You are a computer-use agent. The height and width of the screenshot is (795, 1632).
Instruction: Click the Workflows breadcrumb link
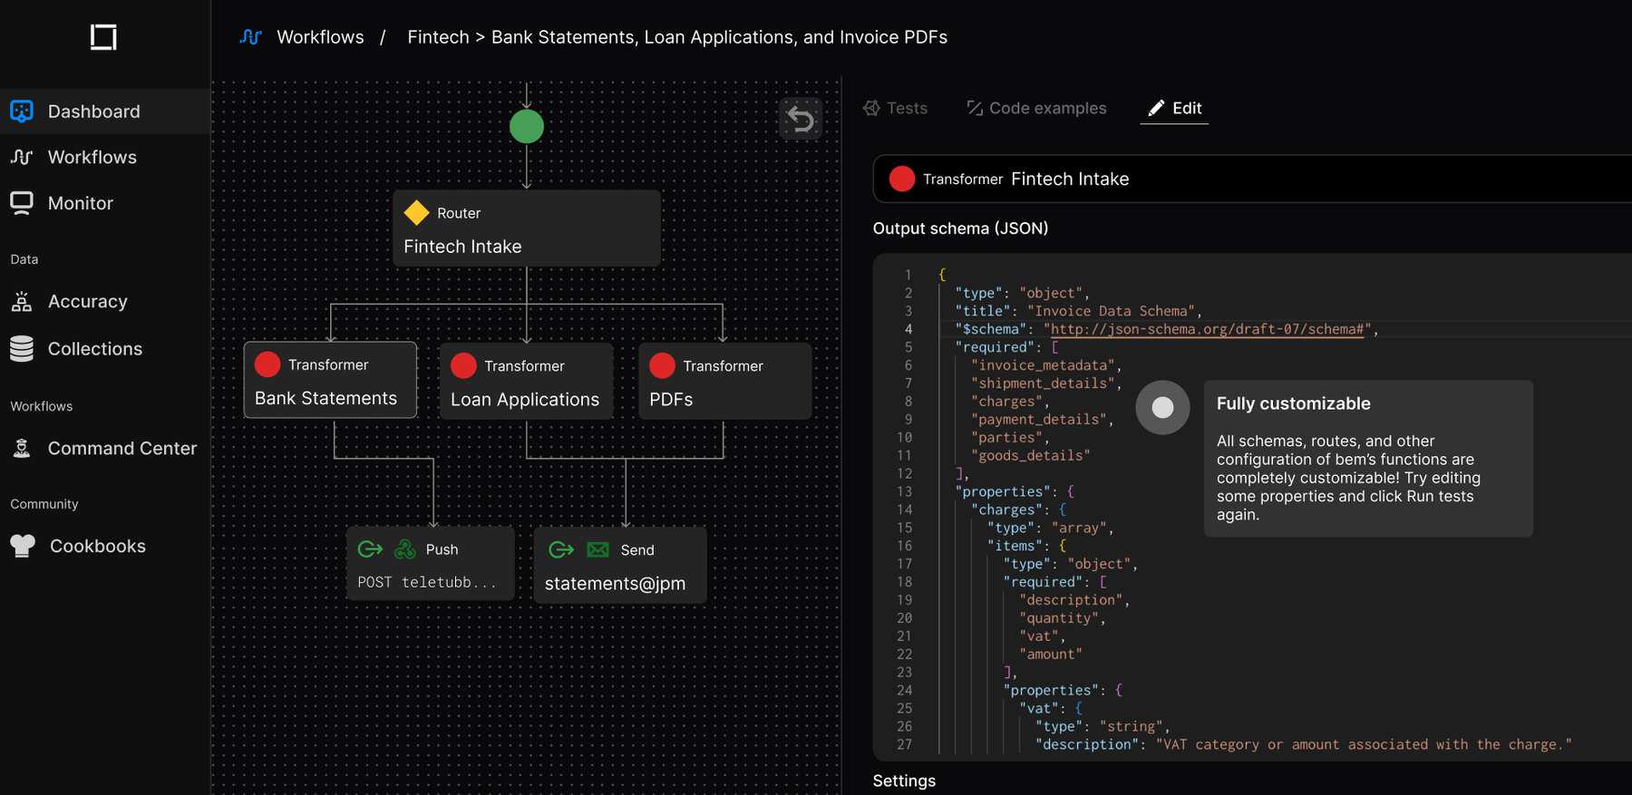point(320,37)
